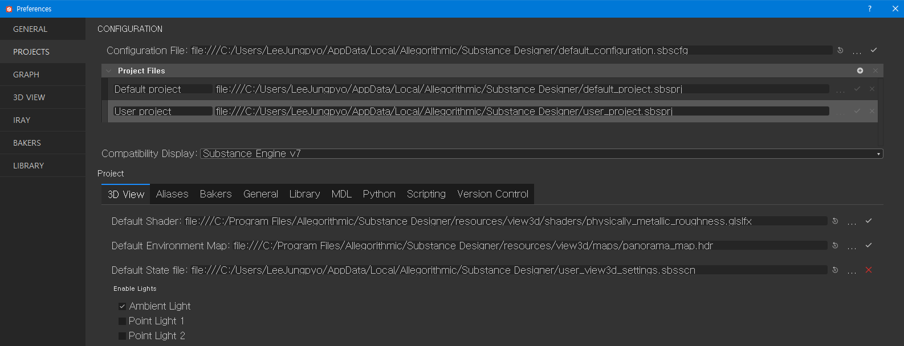Viewport: 904px width, 346px height.
Task: Select the 3D View project tab
Action: point(126,194)
